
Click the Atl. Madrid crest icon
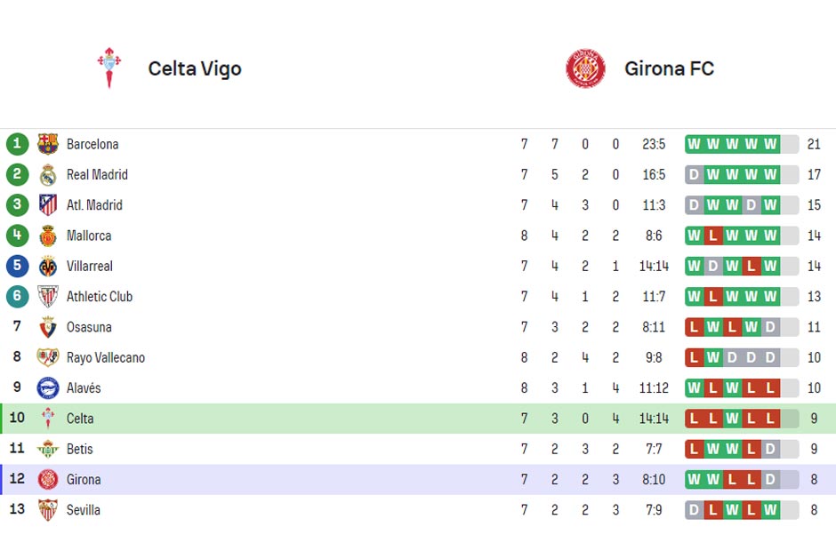(48, 205)
